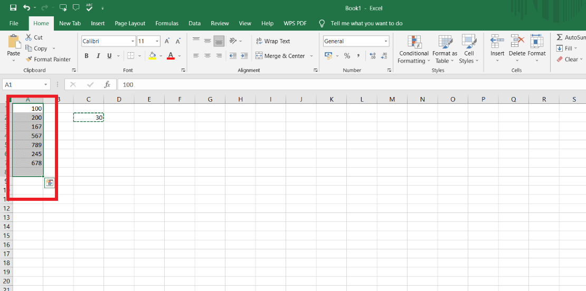
Task: Decrease font size with the small A icon
Action: click(178, 41)
